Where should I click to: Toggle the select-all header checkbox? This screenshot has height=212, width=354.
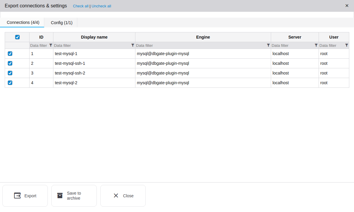[17, 37]
